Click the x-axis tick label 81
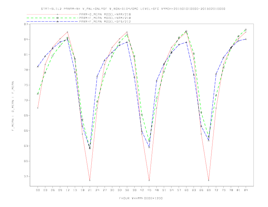This screenshot has height=207, width=268. click(239, 190)
